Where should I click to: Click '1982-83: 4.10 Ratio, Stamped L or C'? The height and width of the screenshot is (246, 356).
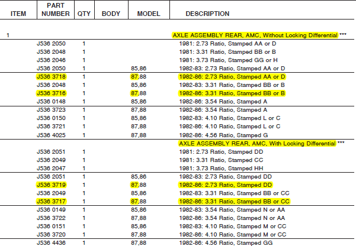click(230, 118)
